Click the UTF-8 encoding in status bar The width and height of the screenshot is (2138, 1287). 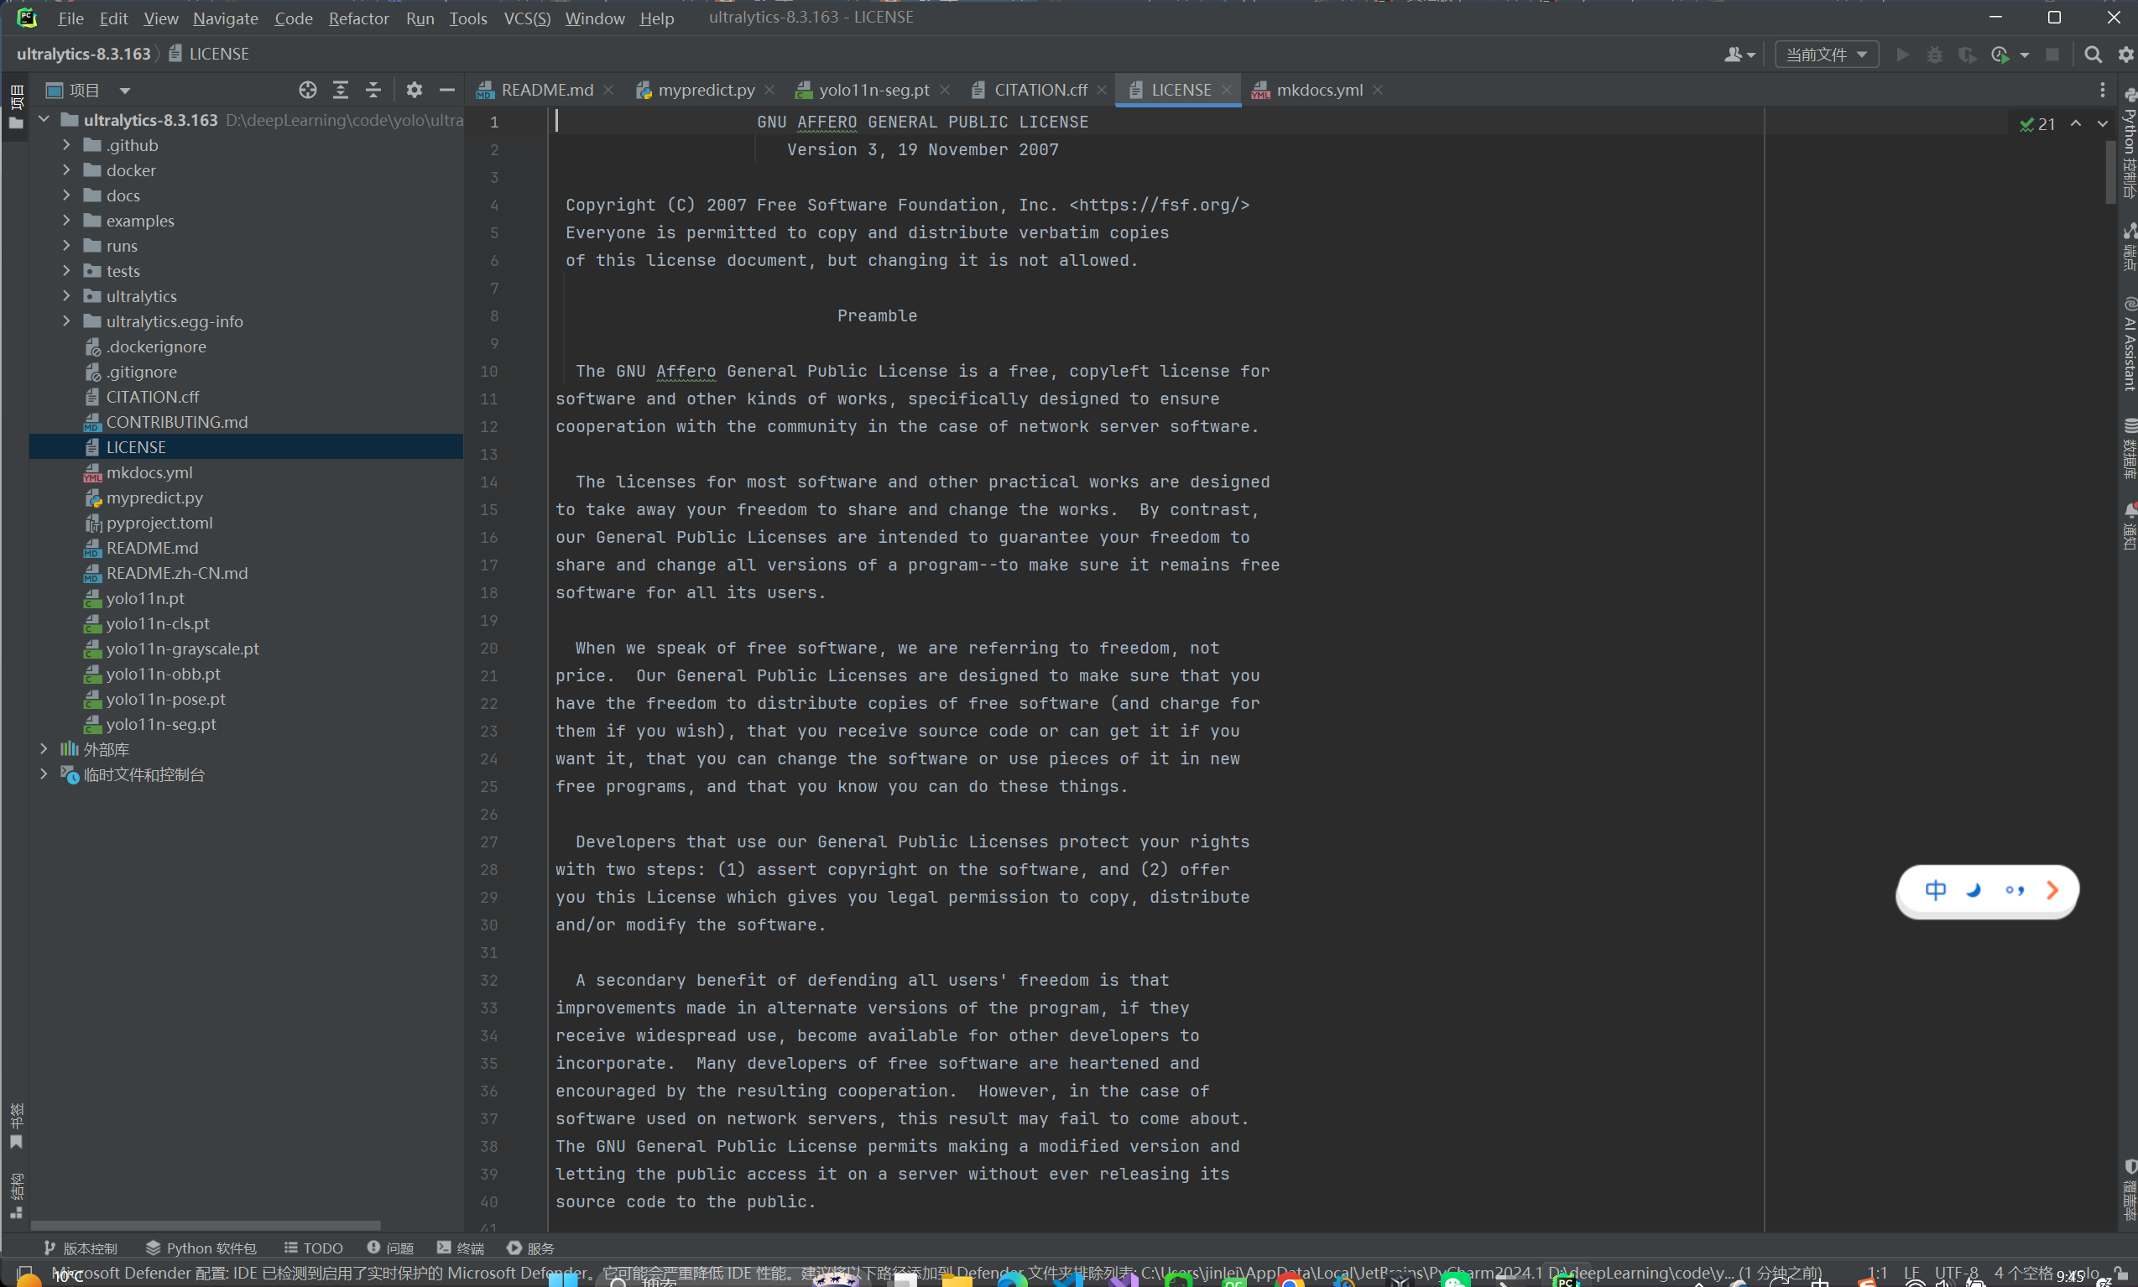1955,1272
